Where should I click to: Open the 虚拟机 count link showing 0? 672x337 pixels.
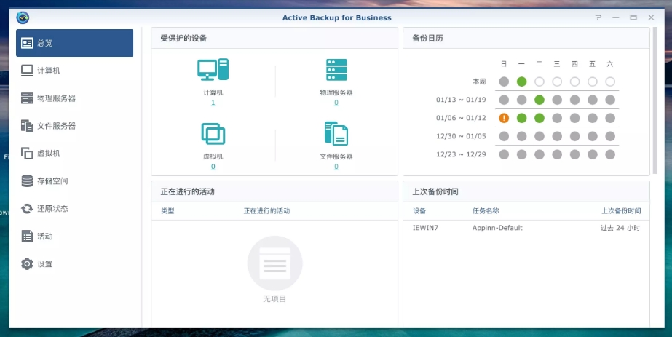(x=213, y=167)
